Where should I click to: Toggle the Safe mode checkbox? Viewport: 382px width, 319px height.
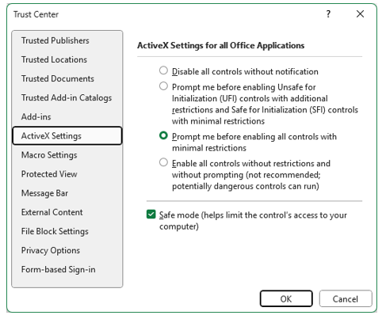[x=151, y=215]
